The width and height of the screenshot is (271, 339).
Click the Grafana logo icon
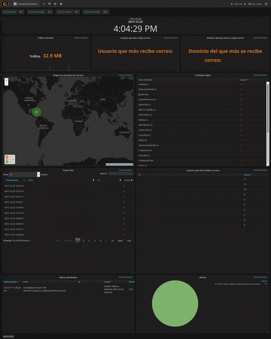(x=5, y=4)
